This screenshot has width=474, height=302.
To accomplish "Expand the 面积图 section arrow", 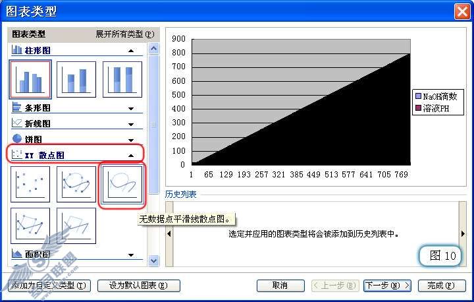I will click(131, 255).
